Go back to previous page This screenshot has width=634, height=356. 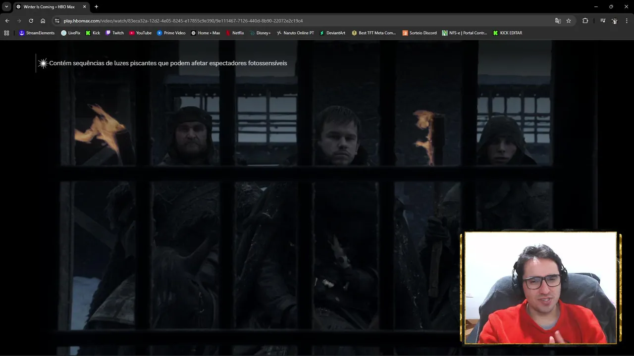point(7,21)
